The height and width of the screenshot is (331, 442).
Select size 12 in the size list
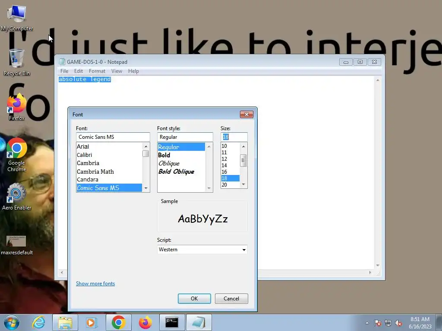click(230, 159)
